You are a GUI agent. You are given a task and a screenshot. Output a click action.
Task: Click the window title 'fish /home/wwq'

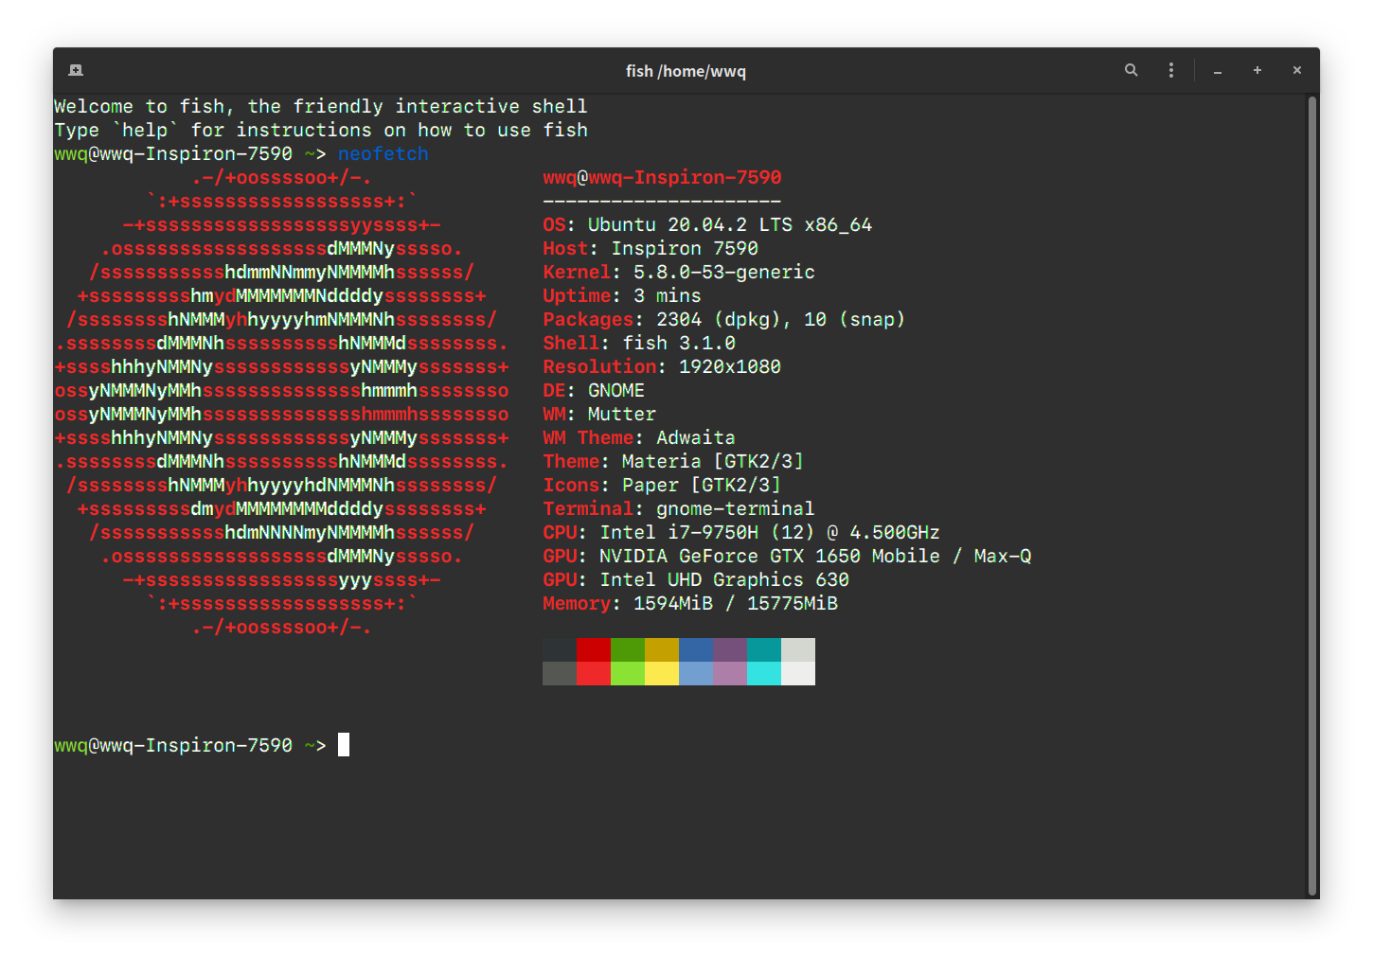click(x=686, y=71)
